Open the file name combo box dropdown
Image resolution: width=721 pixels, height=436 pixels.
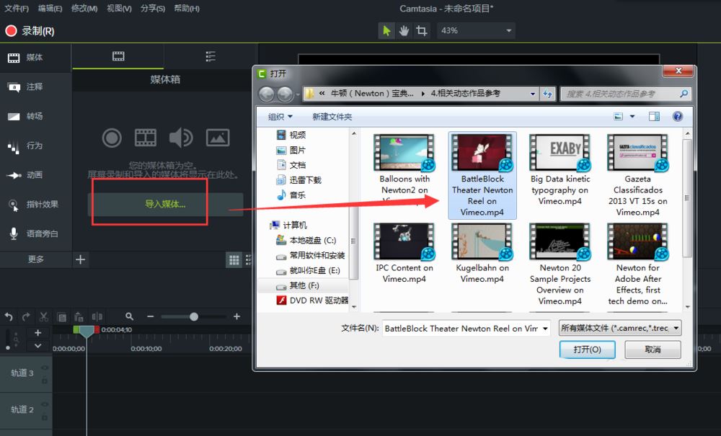(x=545, y=329)
